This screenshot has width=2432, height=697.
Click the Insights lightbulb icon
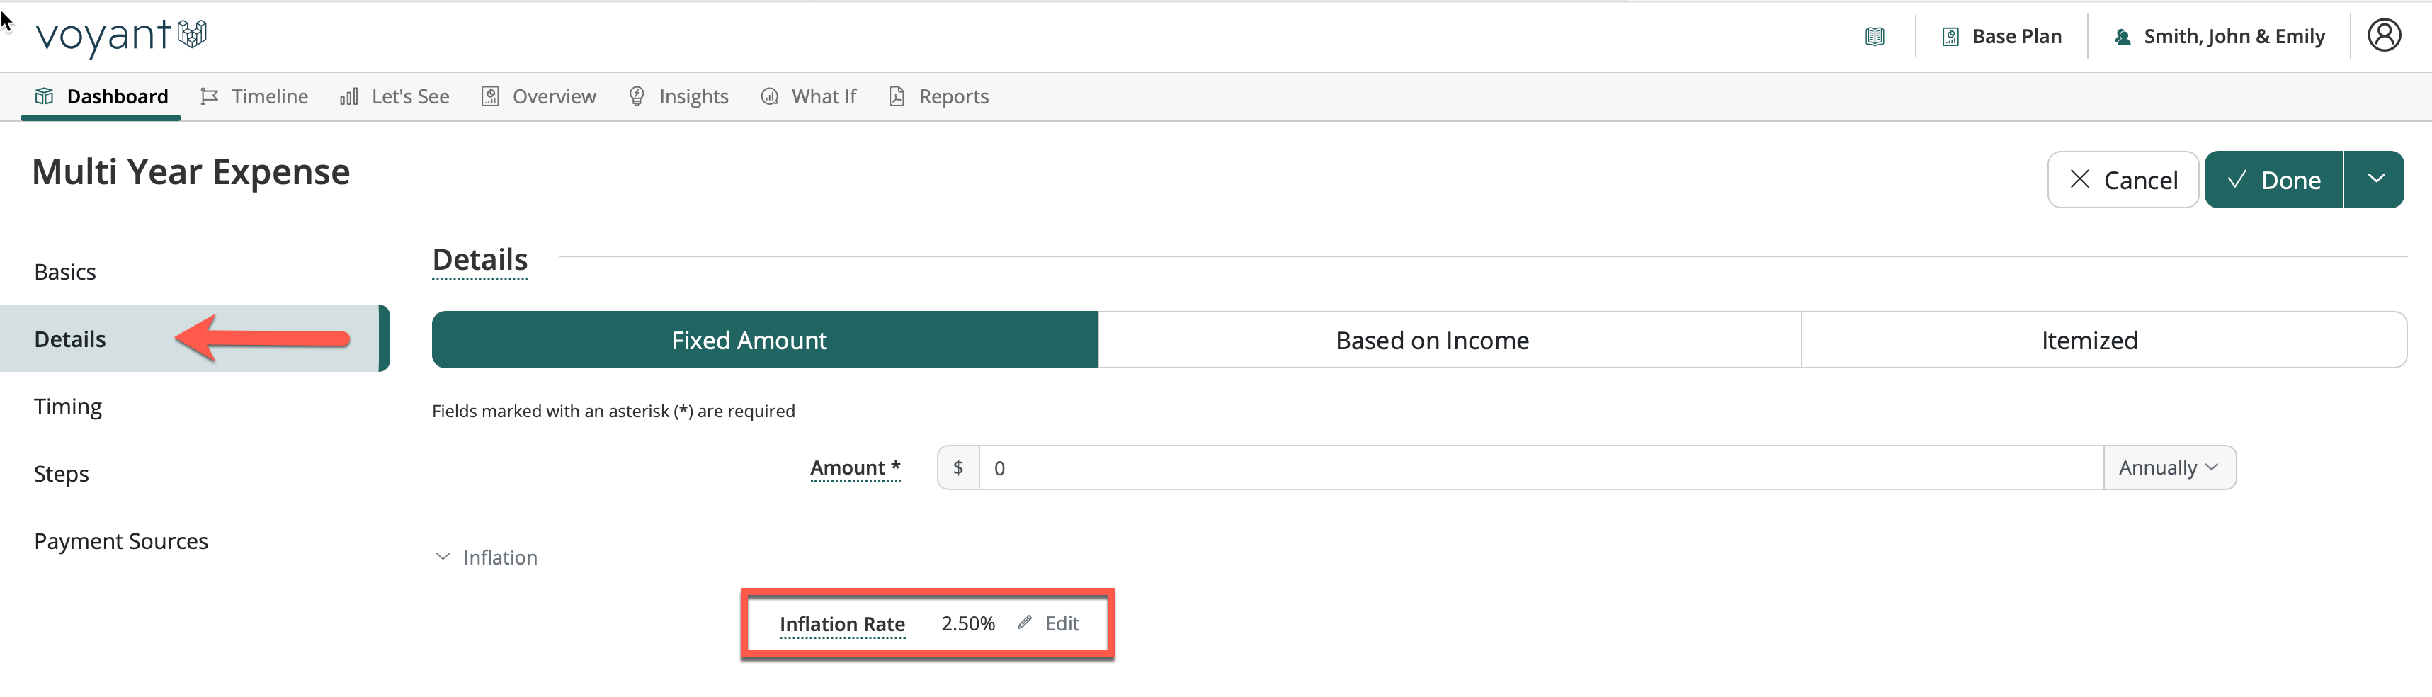(x=637, y=96)
